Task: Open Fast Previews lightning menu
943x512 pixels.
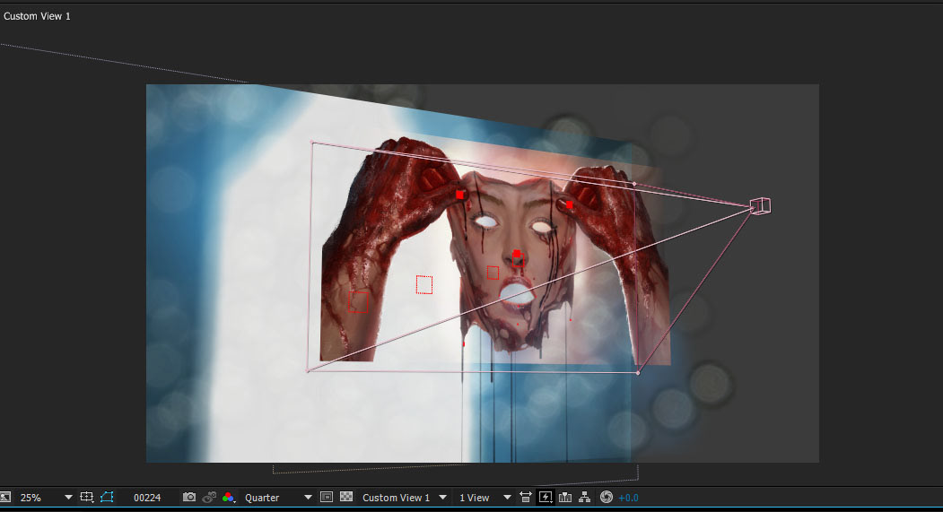Action: (x=546, y=497)
